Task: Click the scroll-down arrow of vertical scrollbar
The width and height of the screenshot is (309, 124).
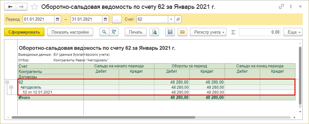Action: [x=300, y=111]
